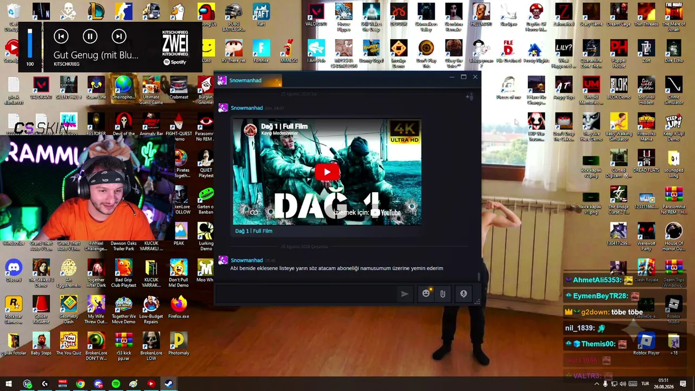The image size is (695, 391).
Task: Select the Photomaly desktop icon
Action: pos(179,344)
